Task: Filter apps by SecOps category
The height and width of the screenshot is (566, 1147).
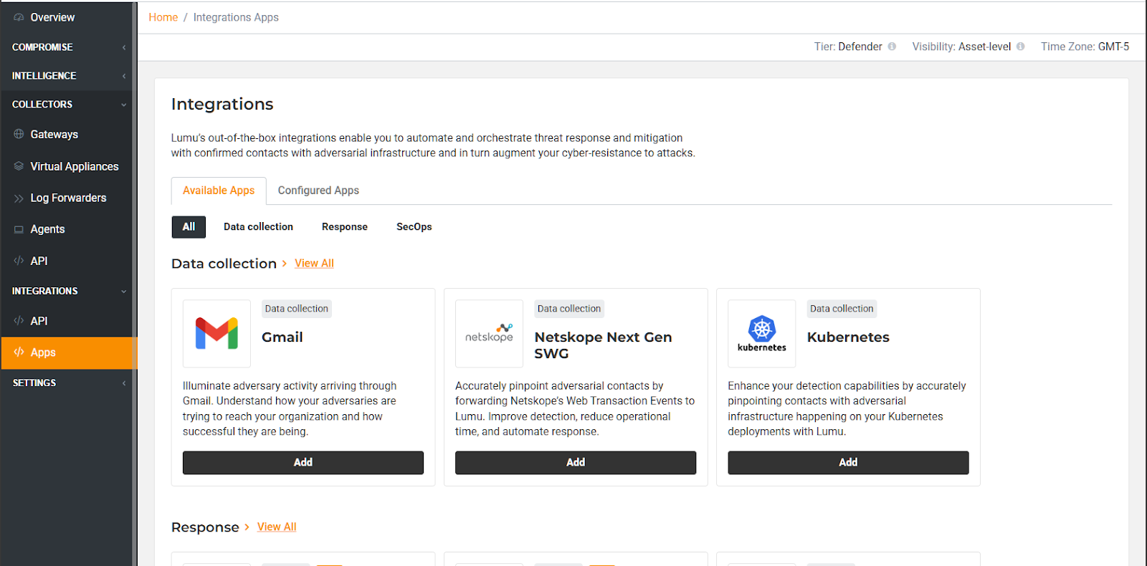Action: click(x=414, y=227)
